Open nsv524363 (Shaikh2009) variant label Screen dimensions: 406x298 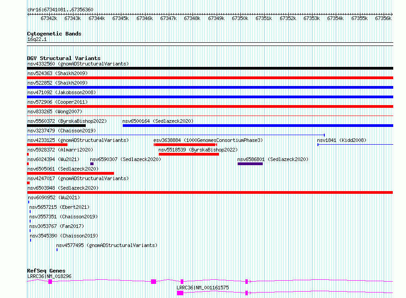pyautogui.click(x=57, y=73)
